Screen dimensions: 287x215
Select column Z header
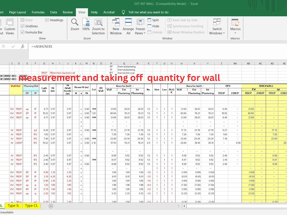coord(221,63)
